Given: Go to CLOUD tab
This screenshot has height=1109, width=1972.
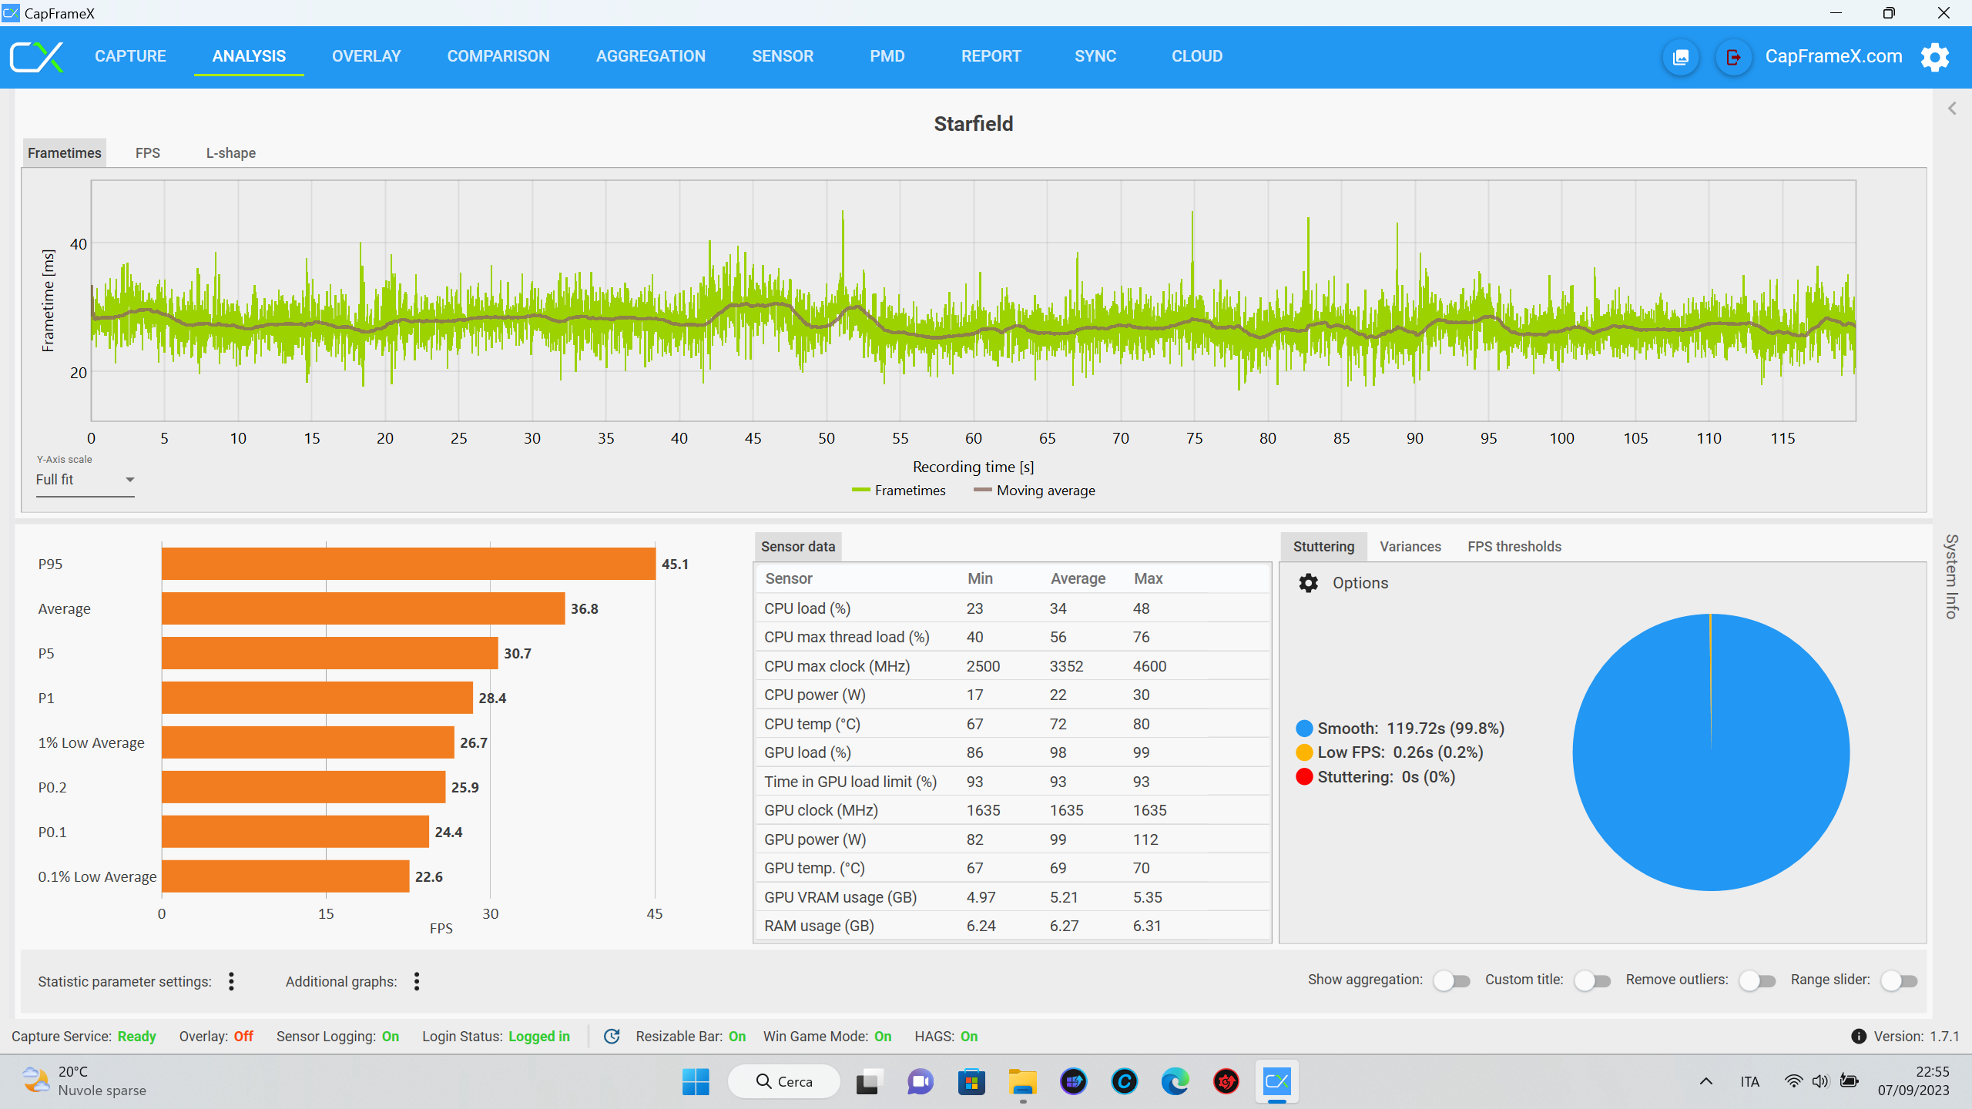Looking at the screenshot, I should (1197, 56).
